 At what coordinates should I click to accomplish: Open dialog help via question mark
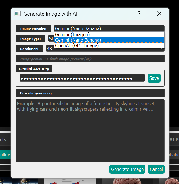(139, 14)
